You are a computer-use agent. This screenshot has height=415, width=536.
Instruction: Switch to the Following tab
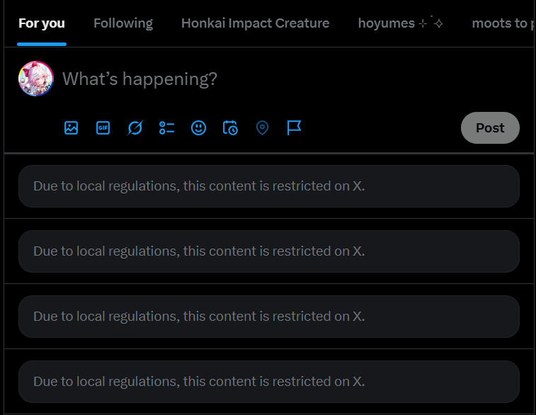[123, 23]
